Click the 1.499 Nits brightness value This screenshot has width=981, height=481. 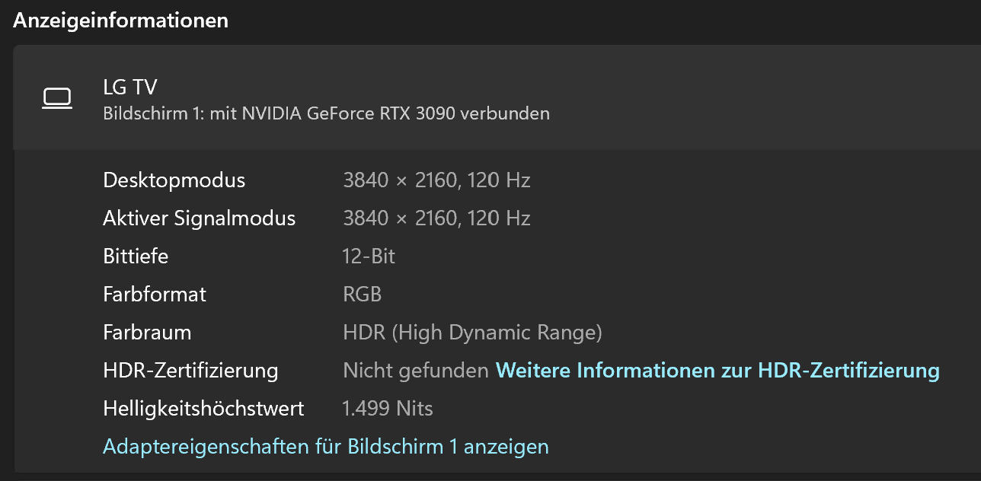(388, 409)
